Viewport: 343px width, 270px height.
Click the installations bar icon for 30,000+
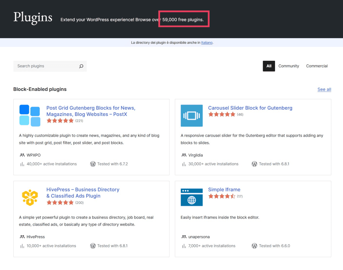coord(184,164)
